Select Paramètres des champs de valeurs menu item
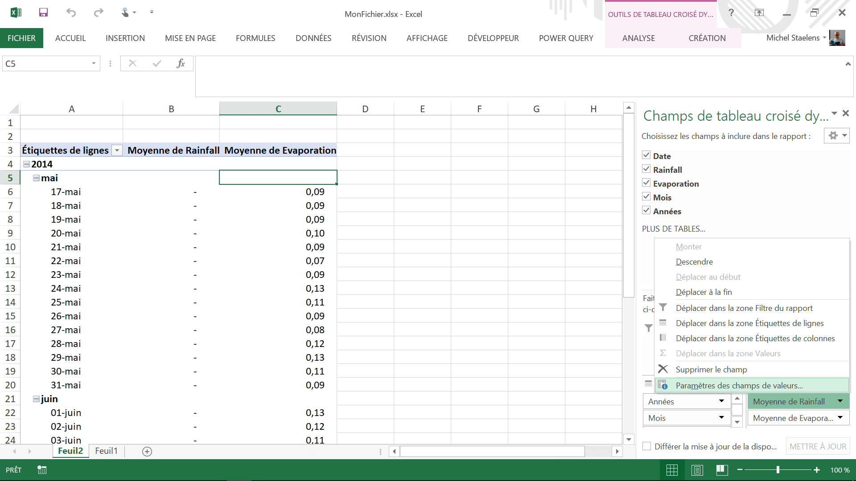Image resolution: width=856 pixels, height=481 pixels. point(739,386)
